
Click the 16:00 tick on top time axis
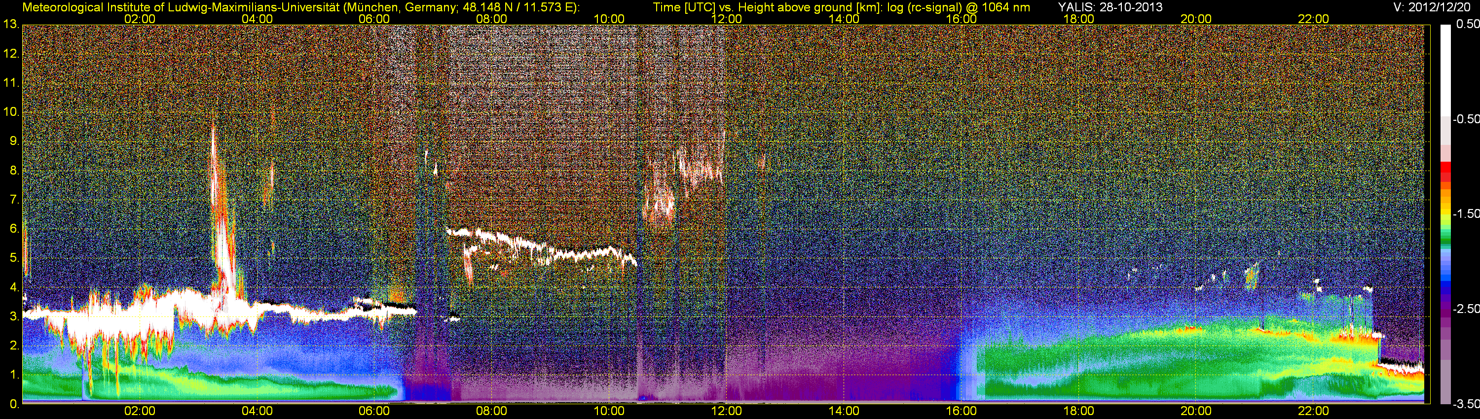click(961, 19)
